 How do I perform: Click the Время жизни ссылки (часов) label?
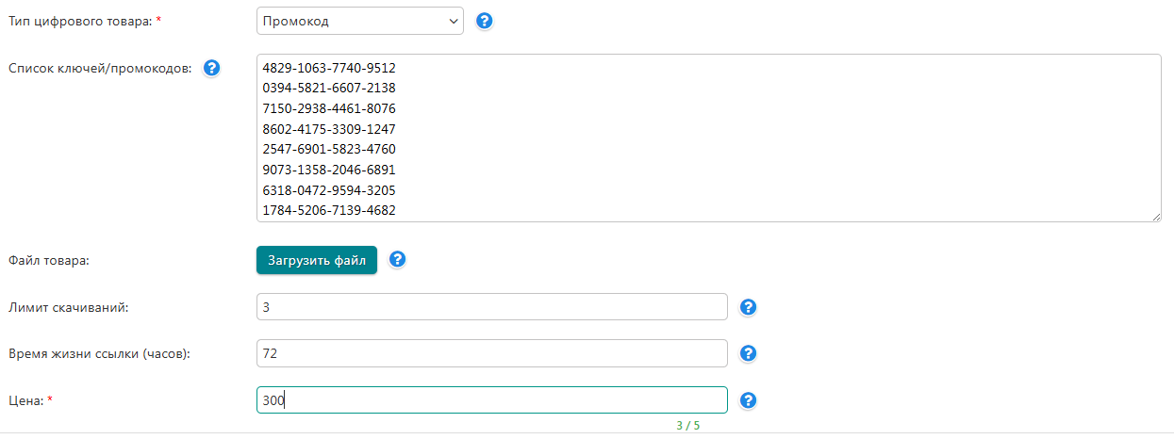(99, 353)
